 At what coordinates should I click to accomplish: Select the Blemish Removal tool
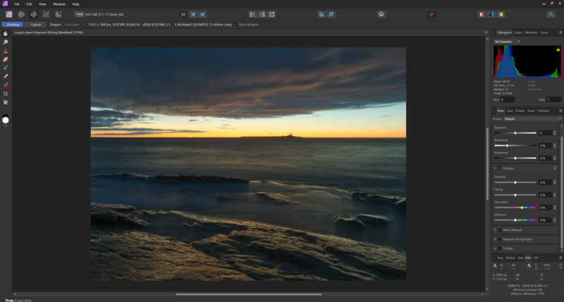coord(6,59)
